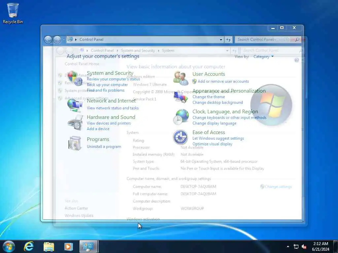Click View devices and printers

tap(109, 123)
